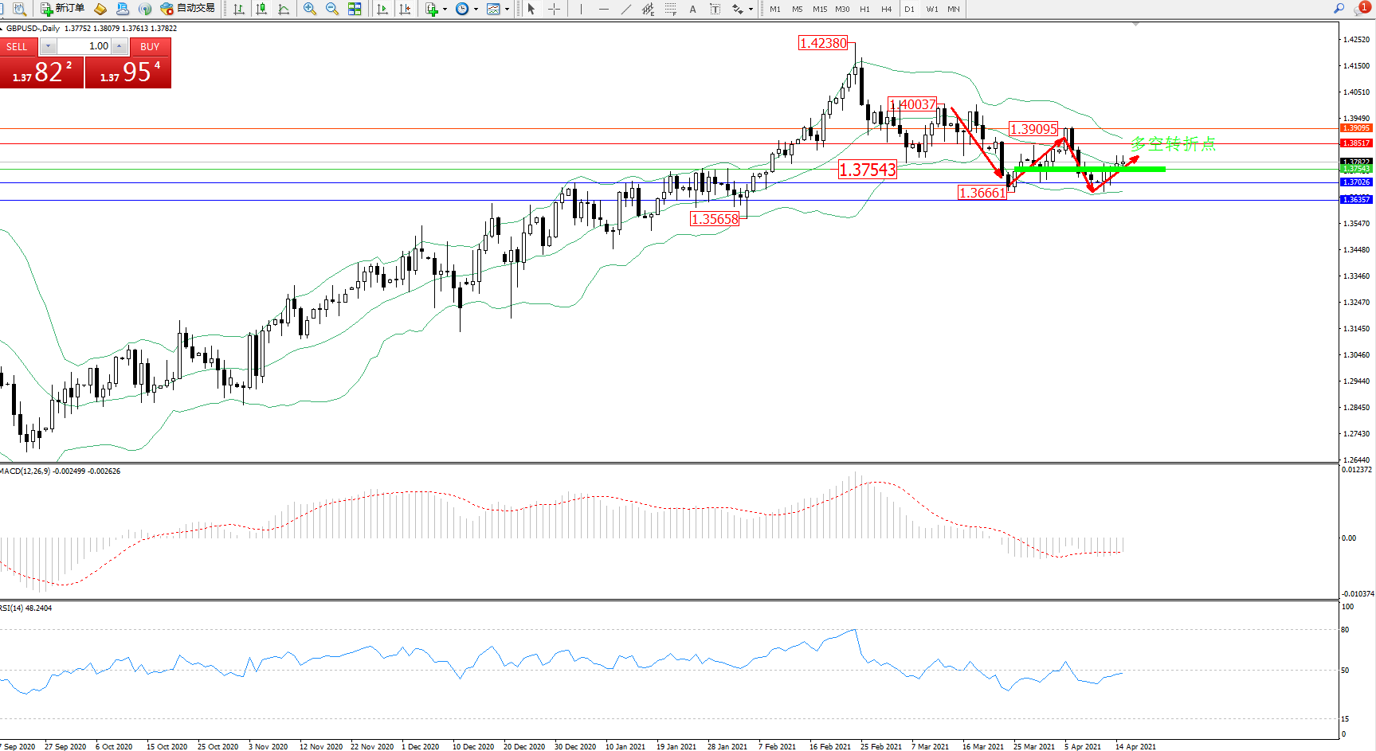This screenshot has height=751, width=1376.
Task: Open tile windows layout icon
Action: (355, 9)
